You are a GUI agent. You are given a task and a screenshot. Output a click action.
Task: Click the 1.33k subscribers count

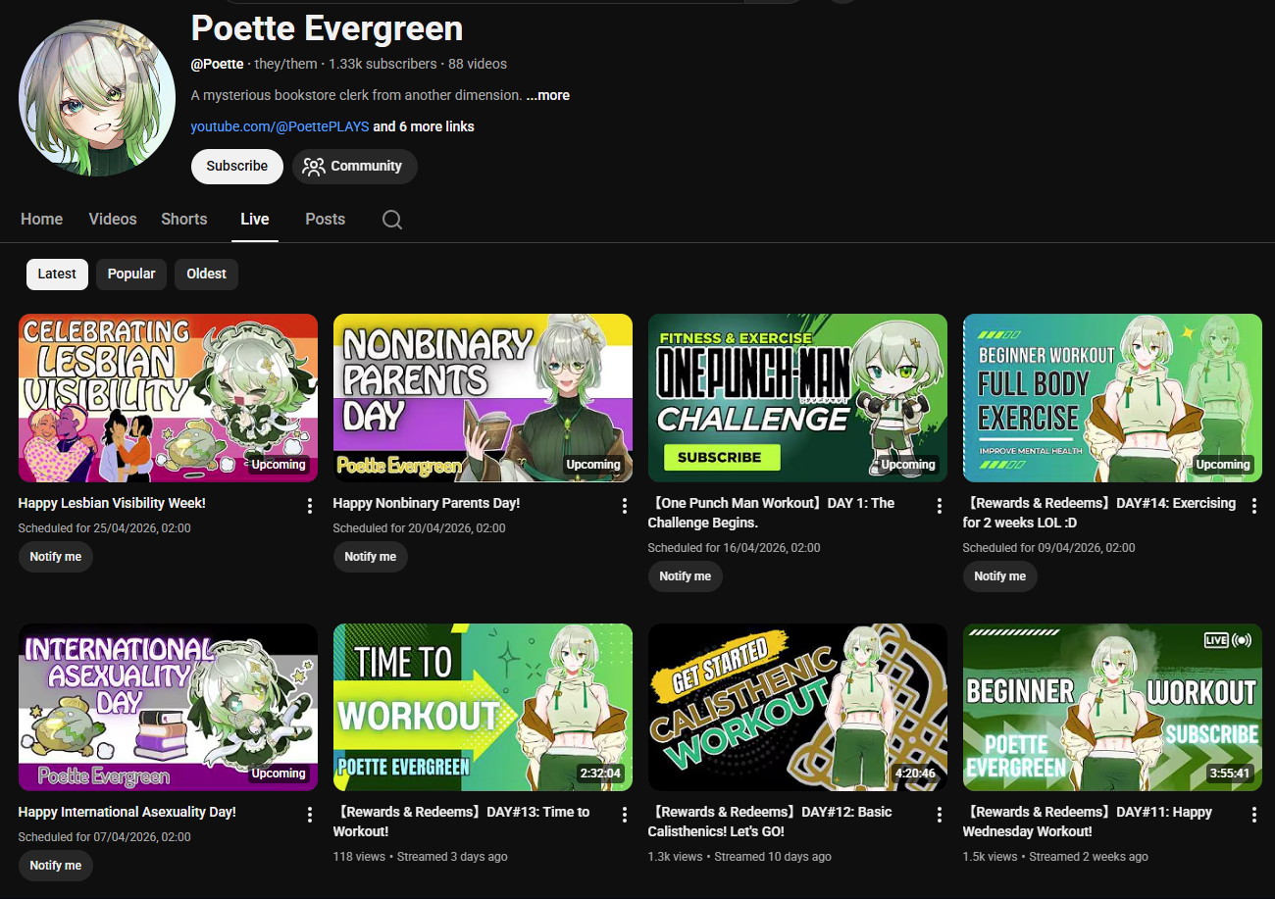[382, 64]
